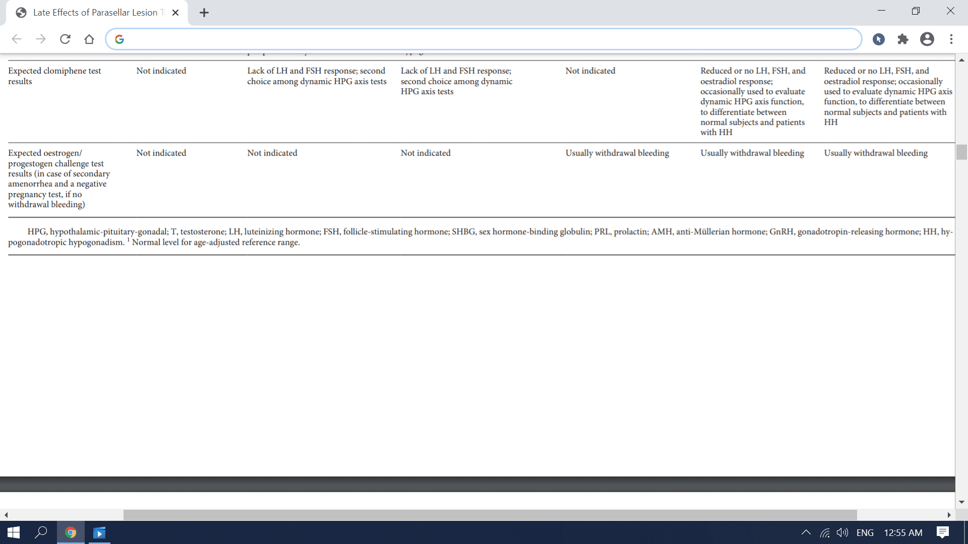968x544 pixels.
Task: Open Chrome's three-dot menu
Action: click(951, 39)
